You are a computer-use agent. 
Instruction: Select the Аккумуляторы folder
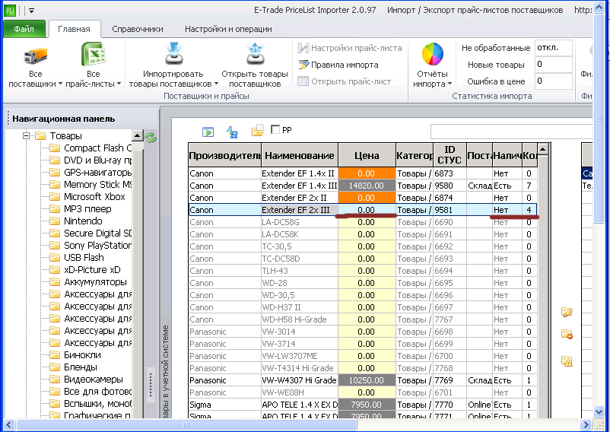tap(88, 282)
